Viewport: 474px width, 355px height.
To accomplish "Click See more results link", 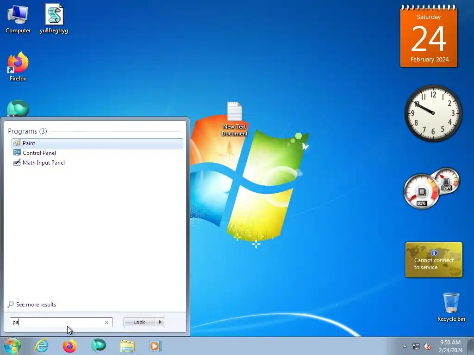I will 36,305.
